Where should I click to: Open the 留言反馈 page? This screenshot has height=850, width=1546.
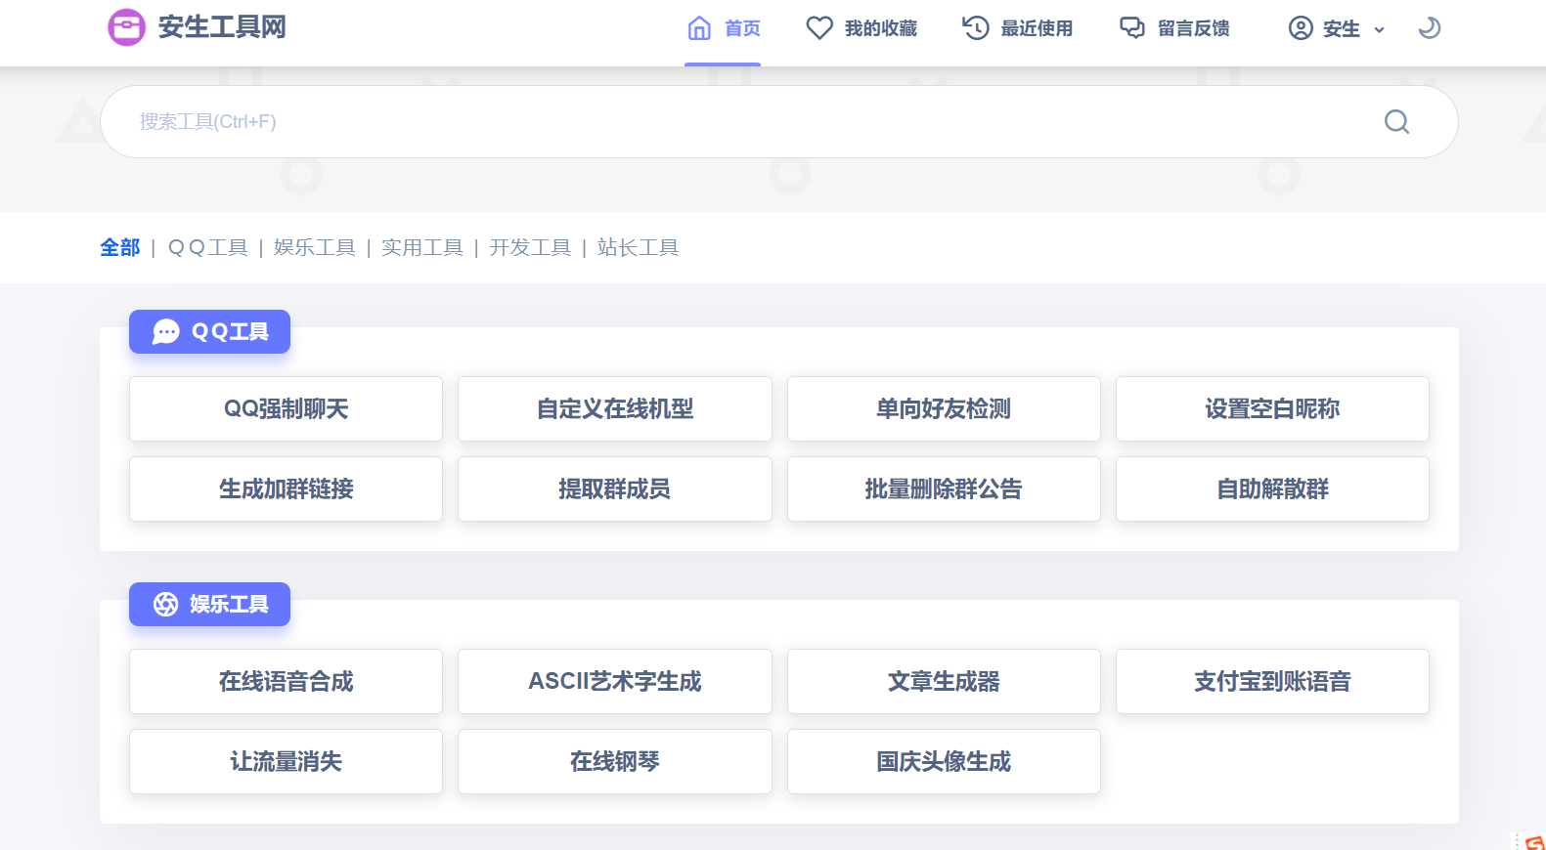pyautogui.click(x=1193, y=28)
